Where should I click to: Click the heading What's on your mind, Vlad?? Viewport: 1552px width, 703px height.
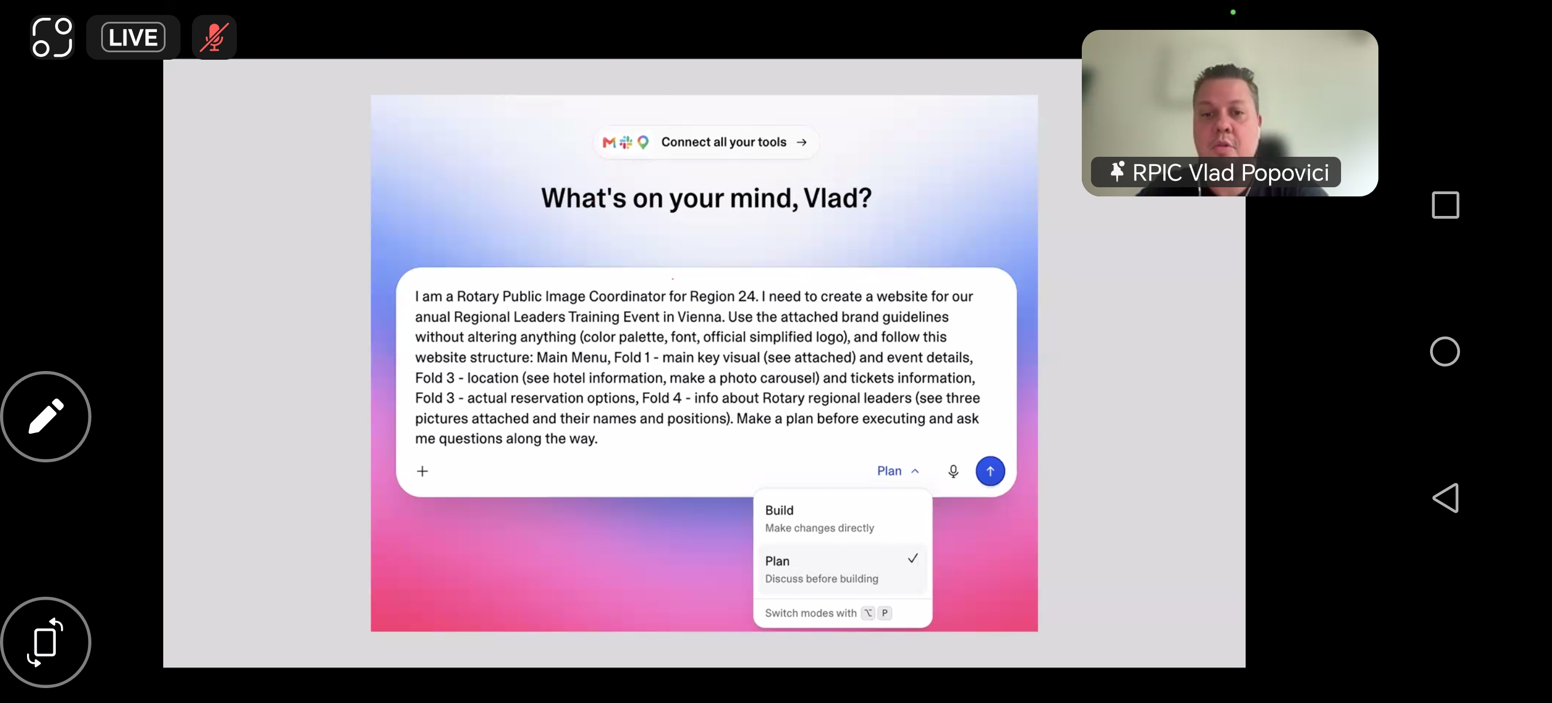[706, 198]
